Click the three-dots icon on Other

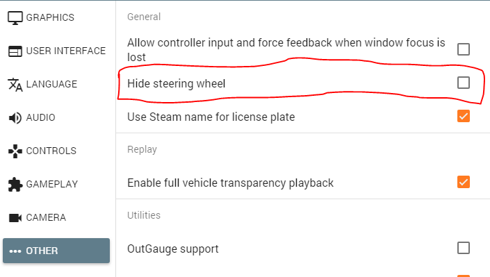pos(15,251)
